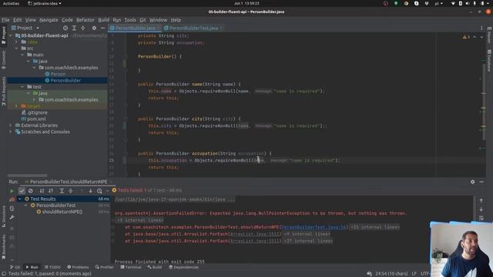Hide the Project tool window
Viewport: 493px width, 277px height.
point(102,28)
